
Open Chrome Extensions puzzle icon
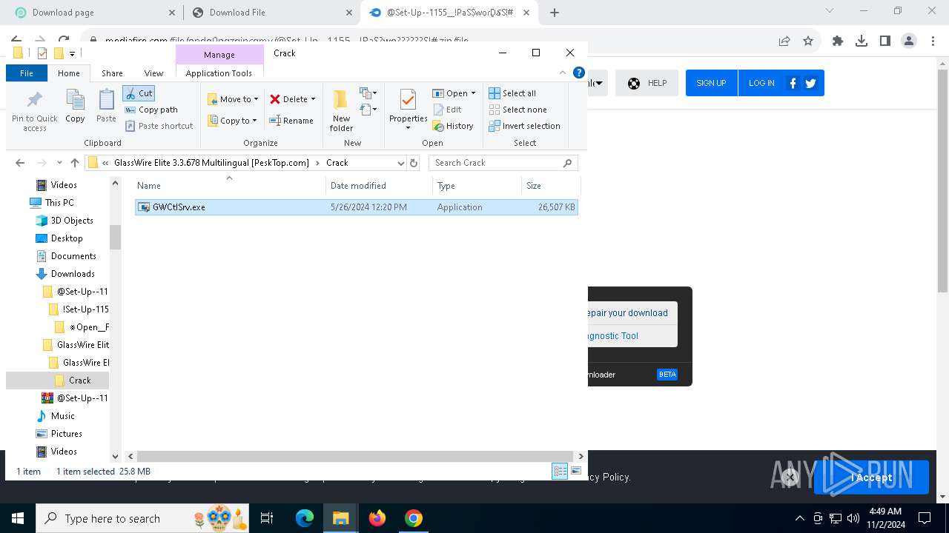click(838, 41)
